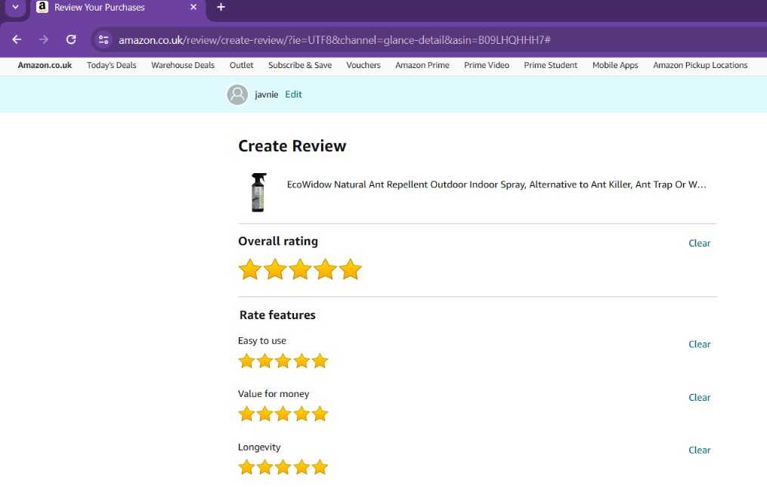767x487 pixels.
Task: Click Edit next to javnie
Action: tap(293, 95)
